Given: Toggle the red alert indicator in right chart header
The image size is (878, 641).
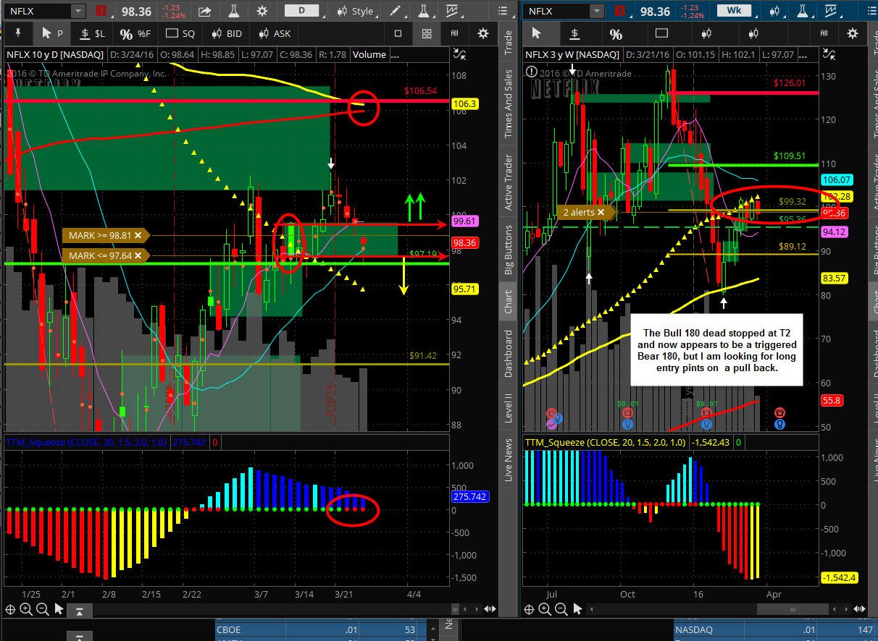Looking at the screenshot, I should tap(620, 11).
